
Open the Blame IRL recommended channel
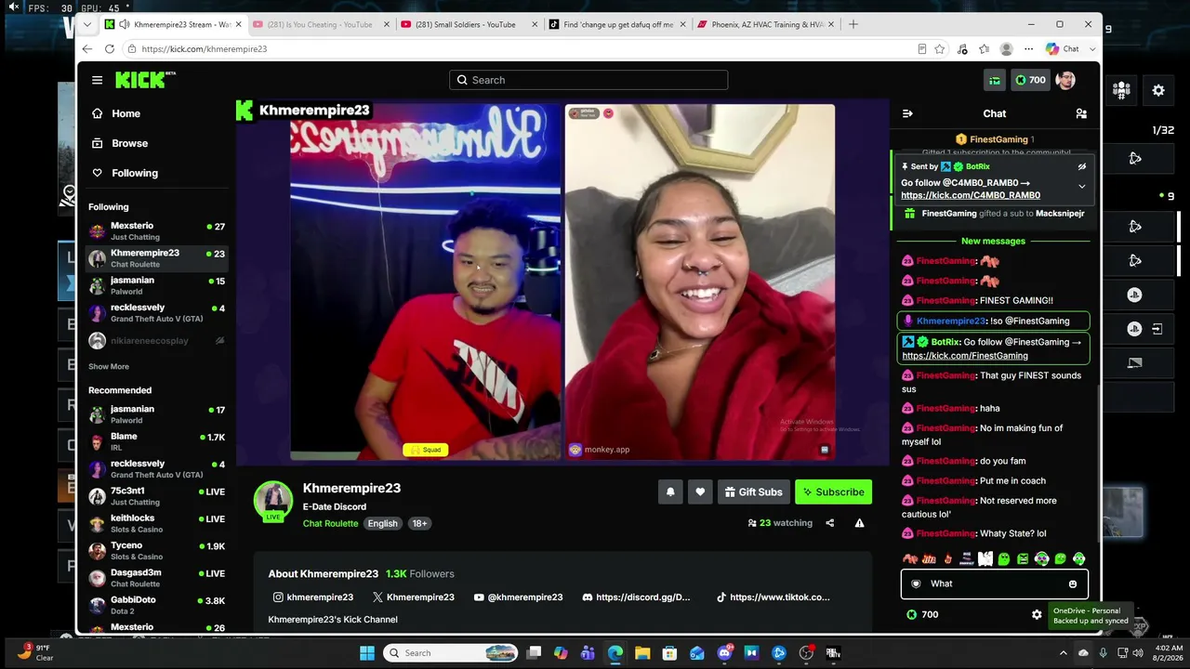point(156,441)
